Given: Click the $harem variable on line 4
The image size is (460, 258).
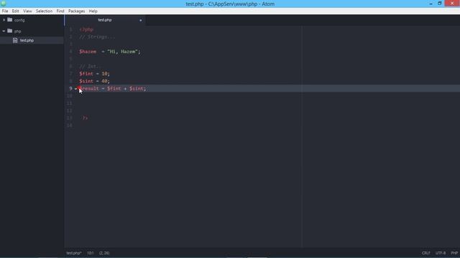Looking at the screenshot, I should point(88,52).
